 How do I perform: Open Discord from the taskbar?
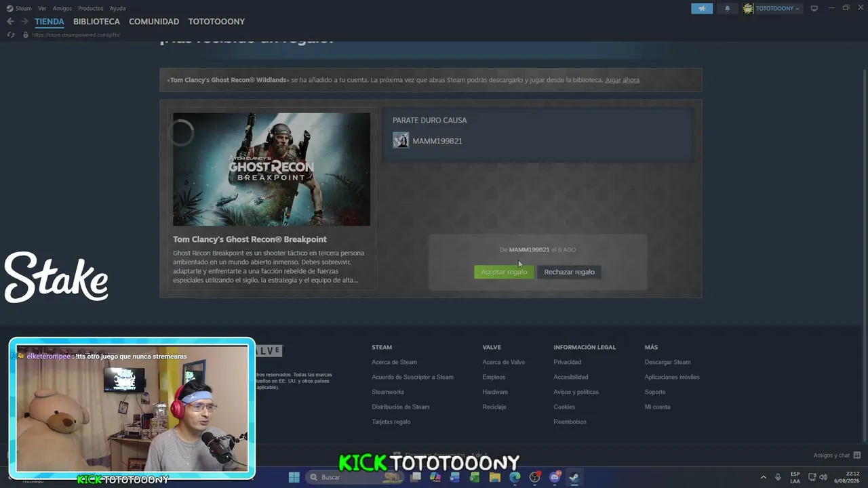[x=555, y=477]
